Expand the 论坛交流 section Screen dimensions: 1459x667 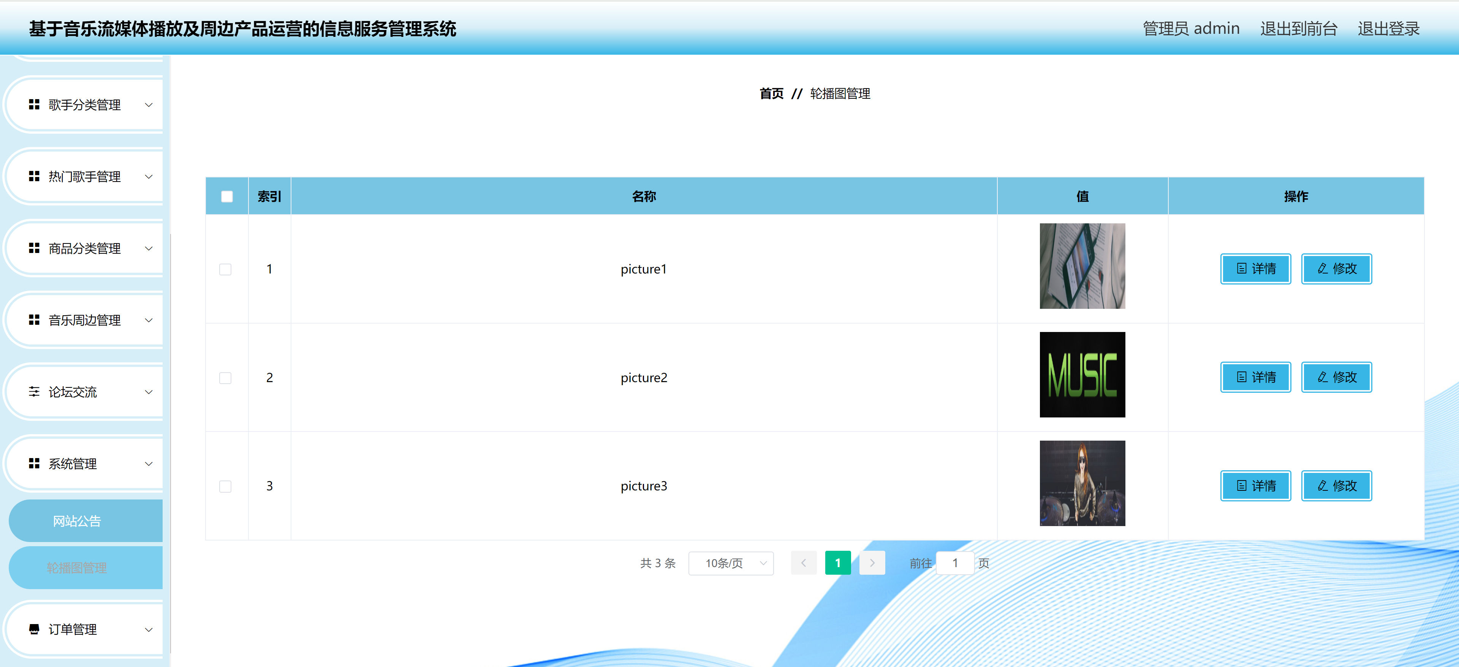point(149,392)
